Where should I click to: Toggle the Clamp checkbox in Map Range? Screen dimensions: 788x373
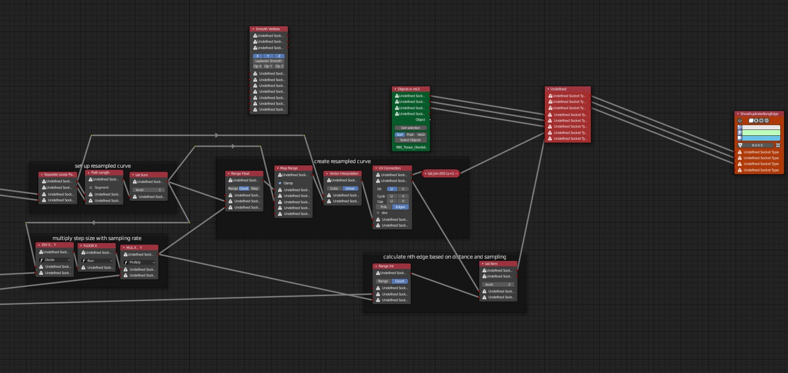pos(280,183)
